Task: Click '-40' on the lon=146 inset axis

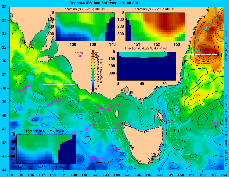Action: point(141,84)
